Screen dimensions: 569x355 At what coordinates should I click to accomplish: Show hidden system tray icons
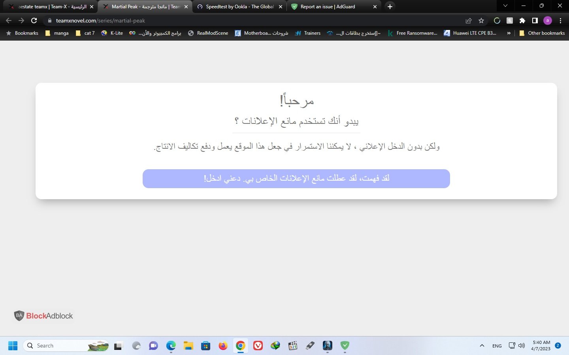click(x=482, y=346)
